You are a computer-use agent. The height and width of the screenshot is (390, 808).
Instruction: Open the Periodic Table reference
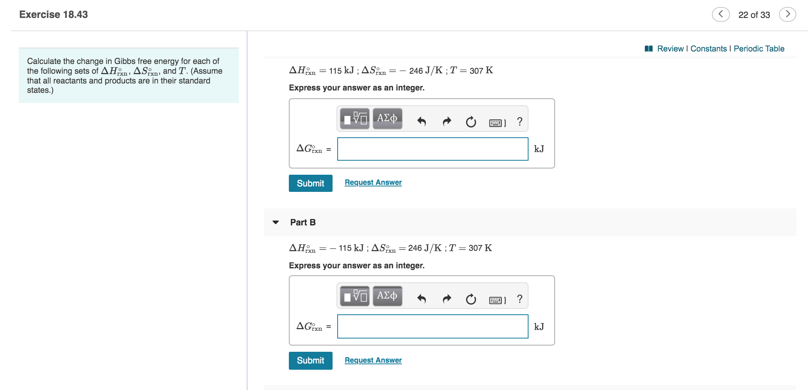click(x=759, y=48)
